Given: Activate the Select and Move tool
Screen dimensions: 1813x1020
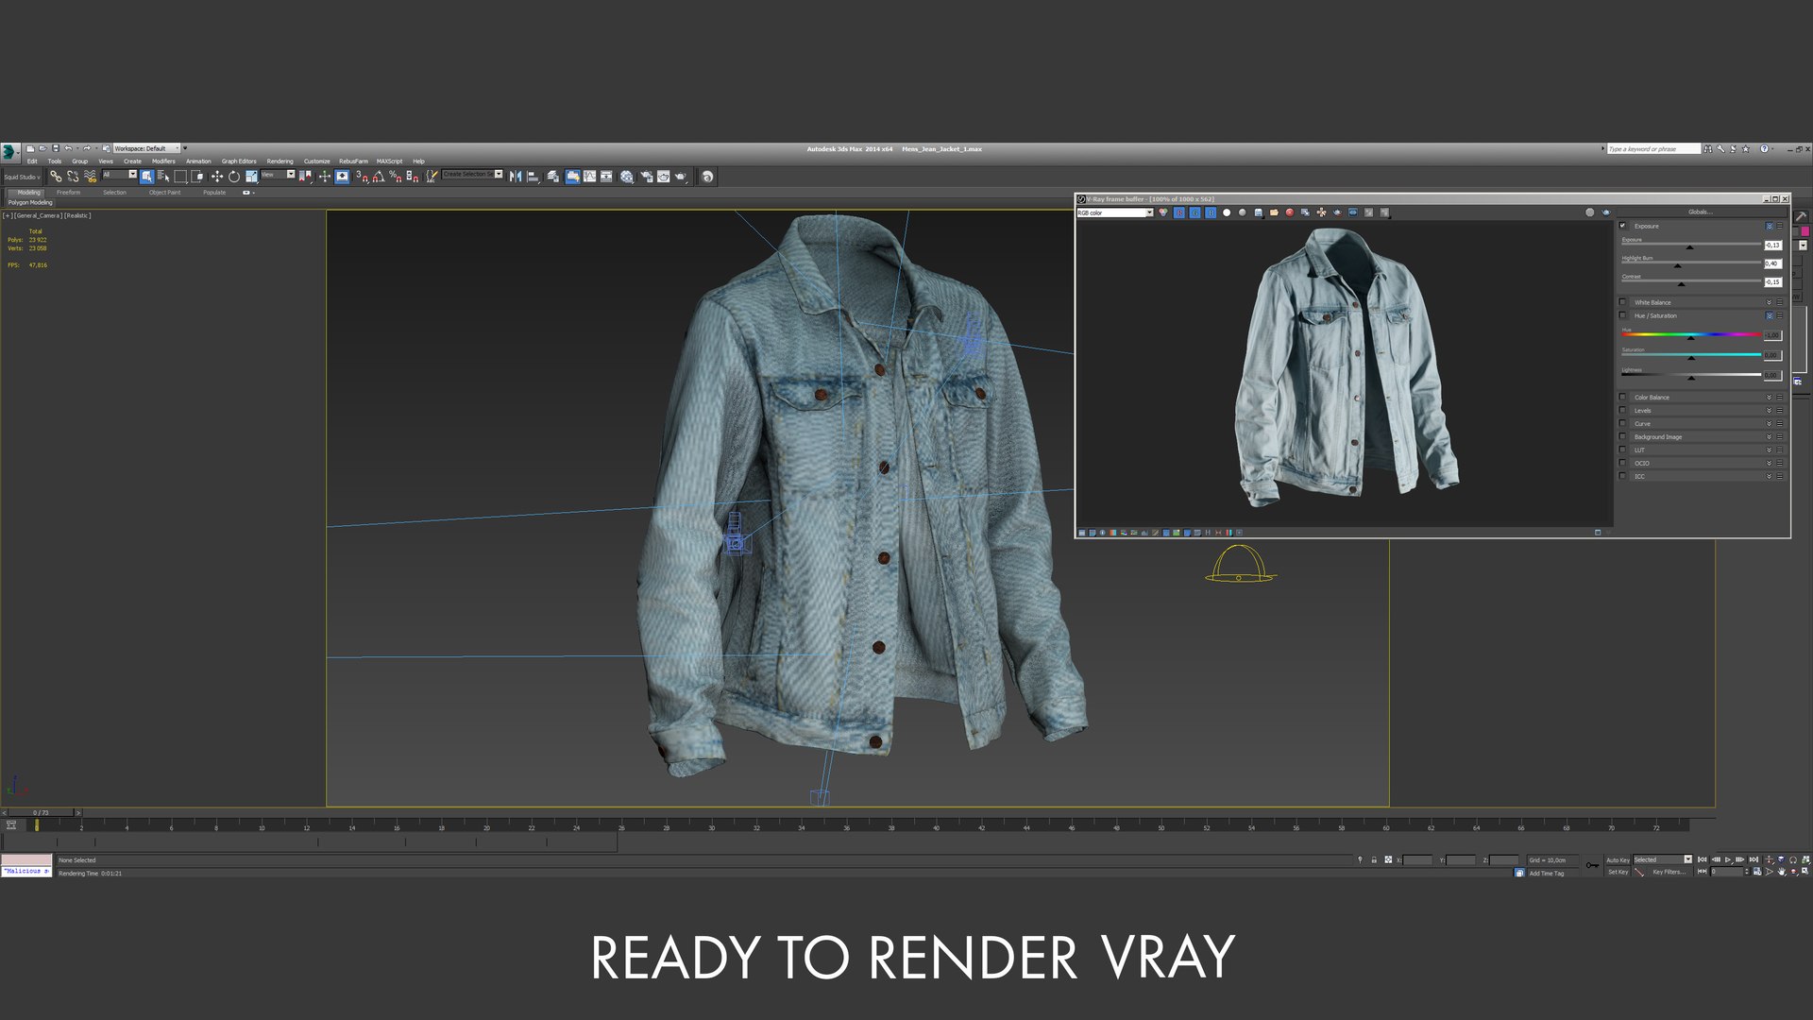Looking at the screenshot, I should click(x=217, y=177).
